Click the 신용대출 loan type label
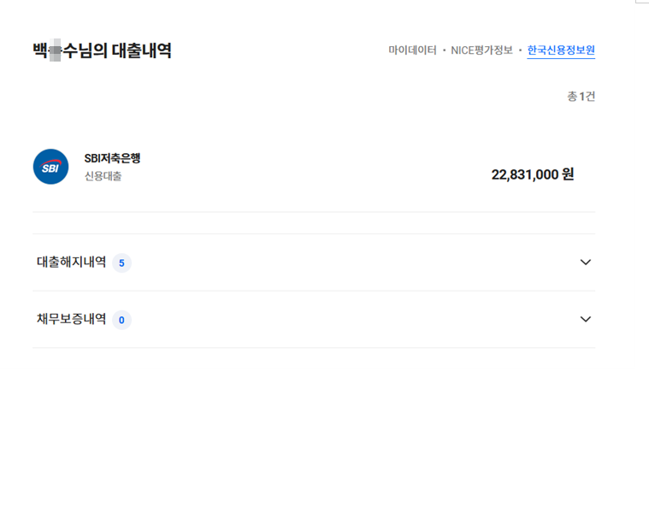Image resolution: width=649 pixels, height=519 pixels. [x=103, y=176]
